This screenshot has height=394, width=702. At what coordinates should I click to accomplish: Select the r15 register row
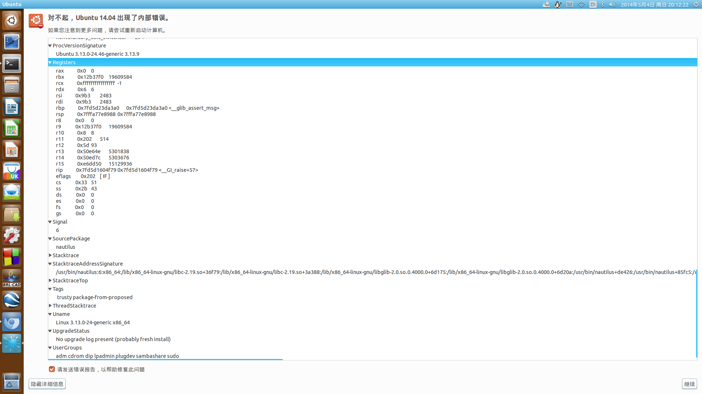point(94,164)
